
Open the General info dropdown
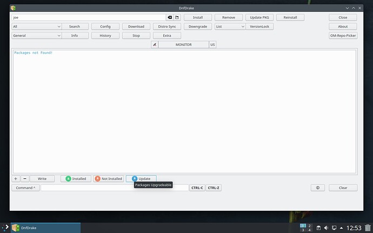click(x=37, y=36)
